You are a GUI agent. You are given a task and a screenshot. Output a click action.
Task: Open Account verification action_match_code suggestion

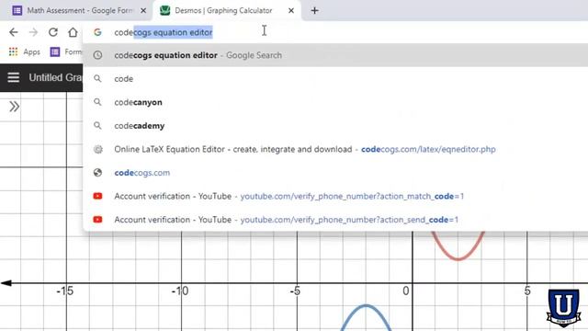[x=335, y=196]
